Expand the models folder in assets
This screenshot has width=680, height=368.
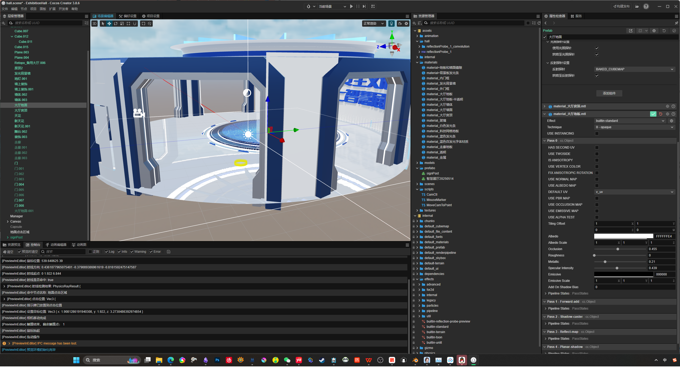click(417, 163)
